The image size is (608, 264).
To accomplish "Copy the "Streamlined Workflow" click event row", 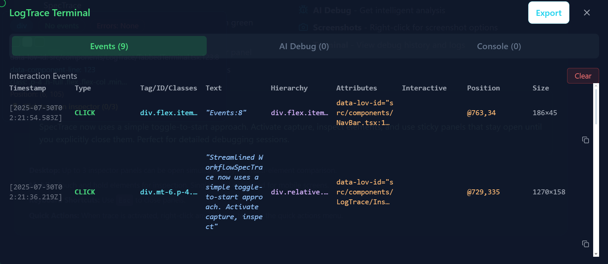I will (x=586, y=244).
